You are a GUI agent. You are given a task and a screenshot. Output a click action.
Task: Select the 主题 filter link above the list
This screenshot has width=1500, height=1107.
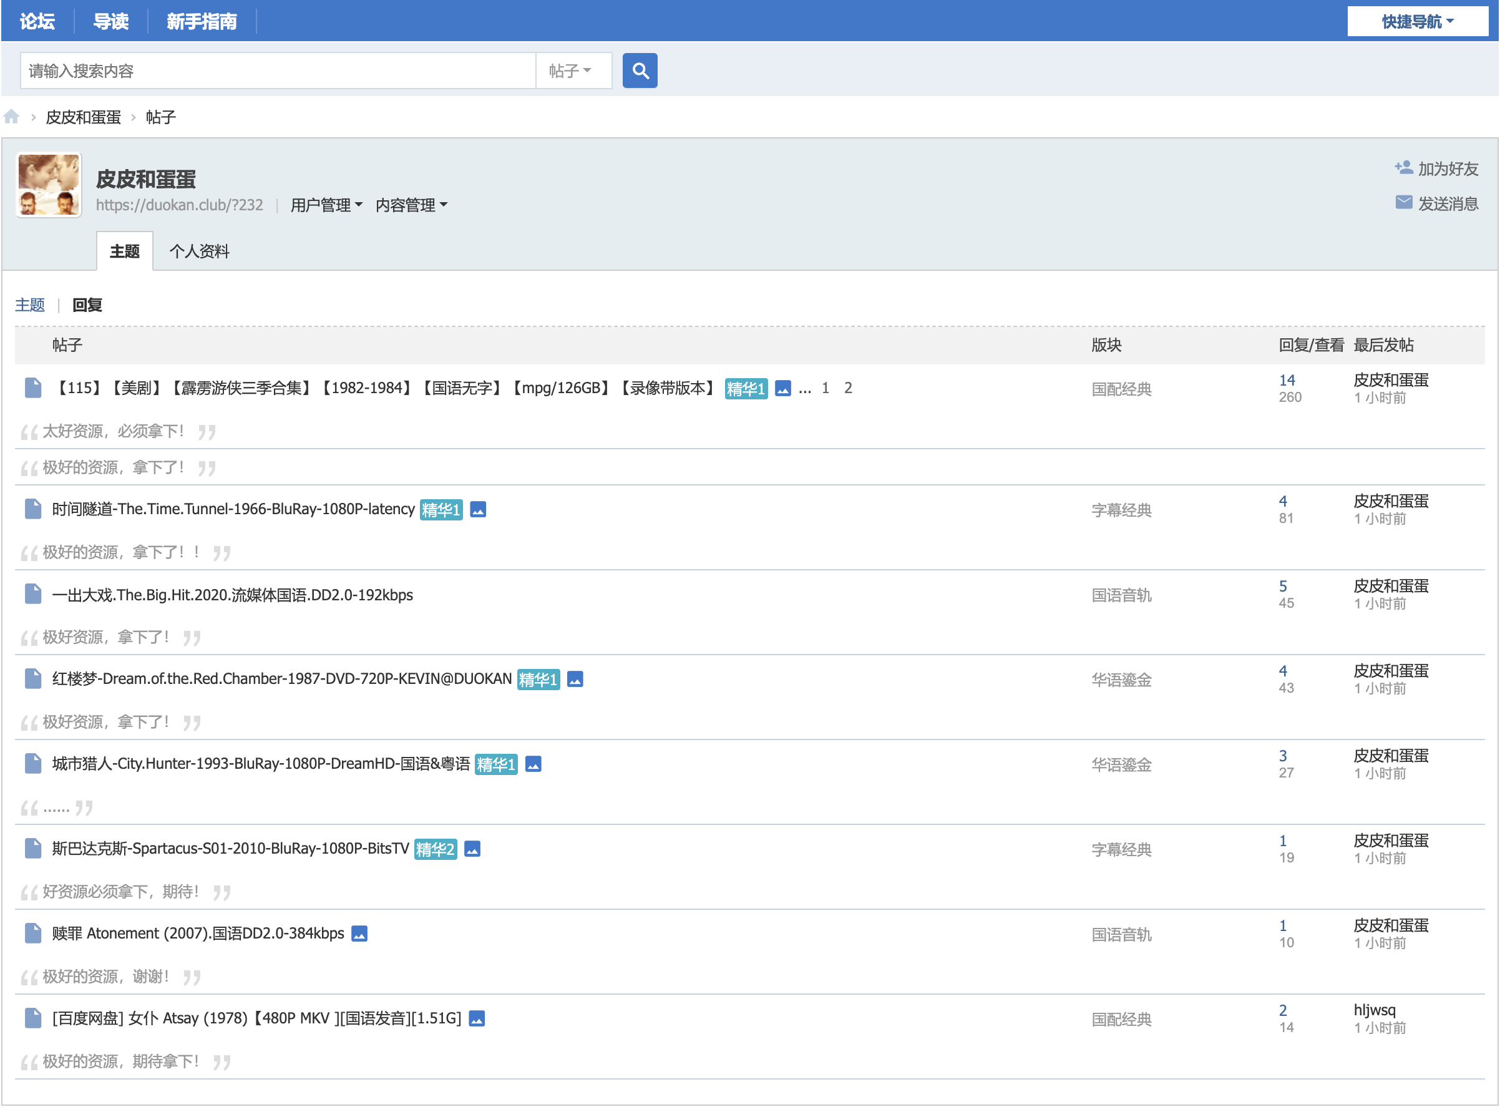(29, 305)
